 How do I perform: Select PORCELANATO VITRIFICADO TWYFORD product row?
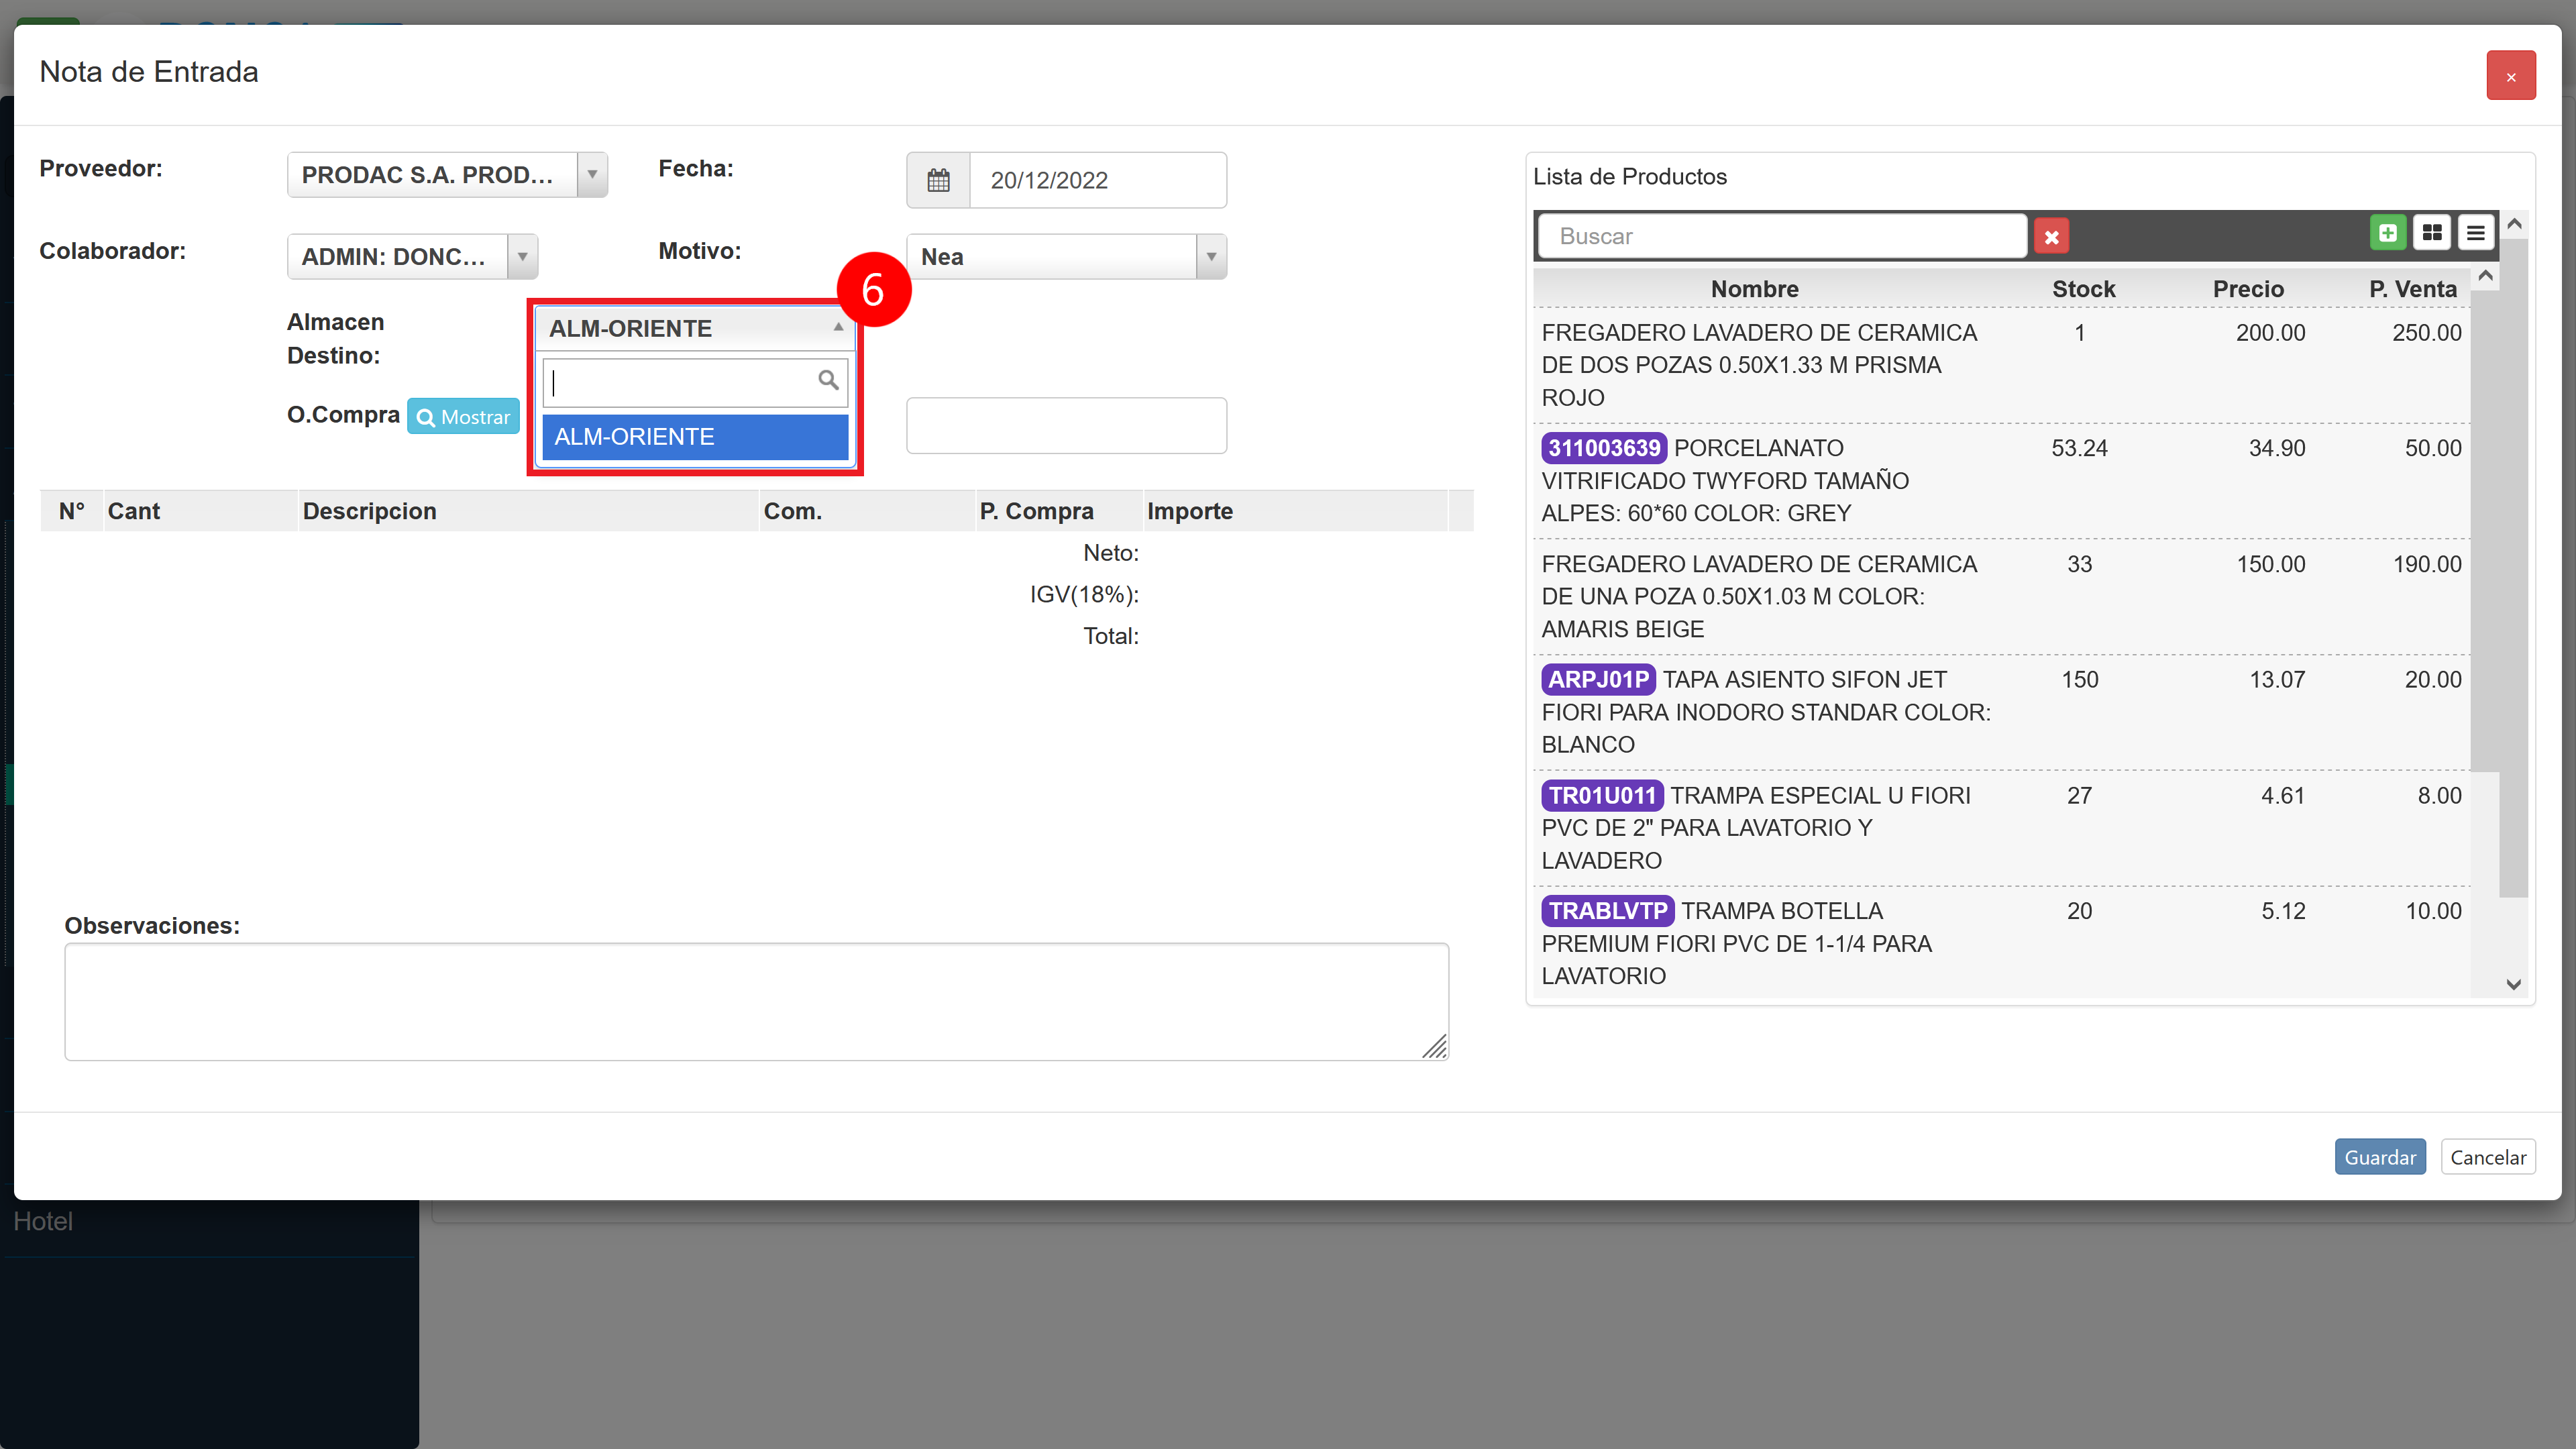pyautogui.click(x=2001, y=481)
